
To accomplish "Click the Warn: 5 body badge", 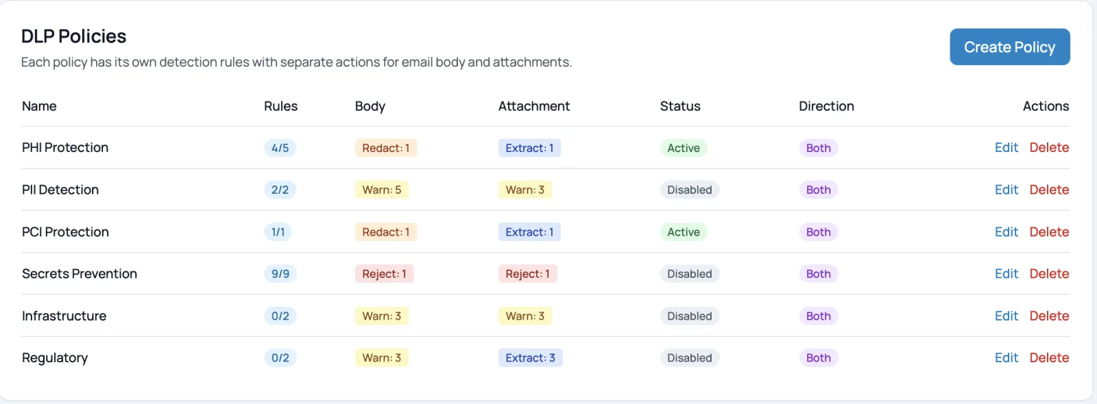I will 381,190.
